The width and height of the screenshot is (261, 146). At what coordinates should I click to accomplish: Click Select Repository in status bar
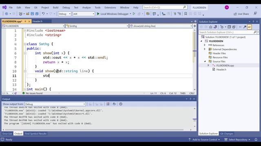pyautogui.click(x=237, y=140)
